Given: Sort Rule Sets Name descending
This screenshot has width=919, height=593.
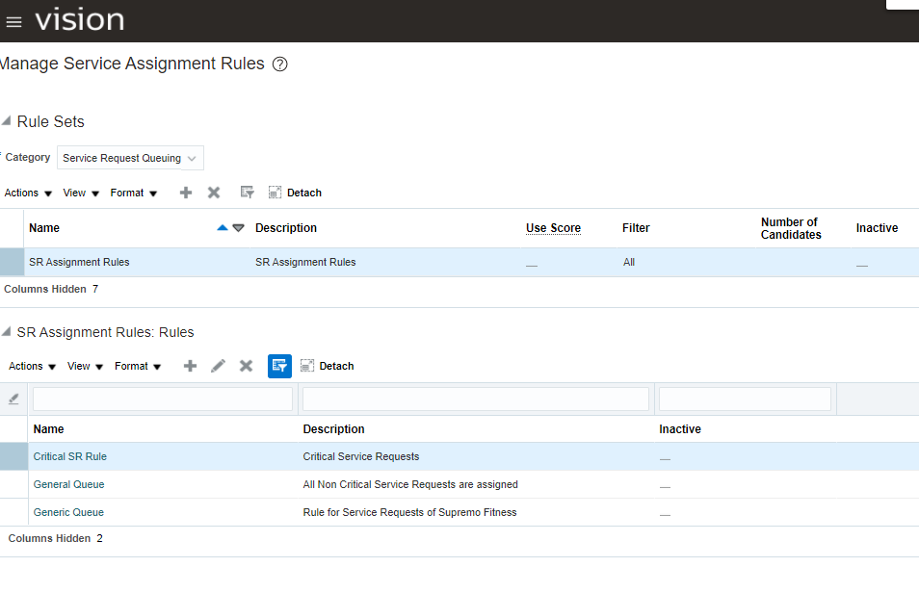Looking at the screenshot, I should pyautogui.click(x=239, y=228).
